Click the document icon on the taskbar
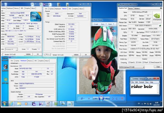 coord(48,104)
